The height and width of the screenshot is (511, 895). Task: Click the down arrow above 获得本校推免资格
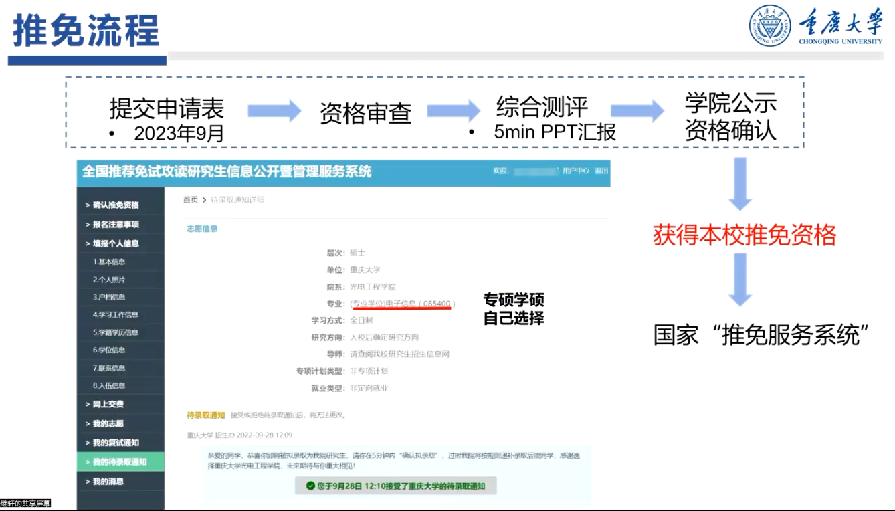[740, 184]
